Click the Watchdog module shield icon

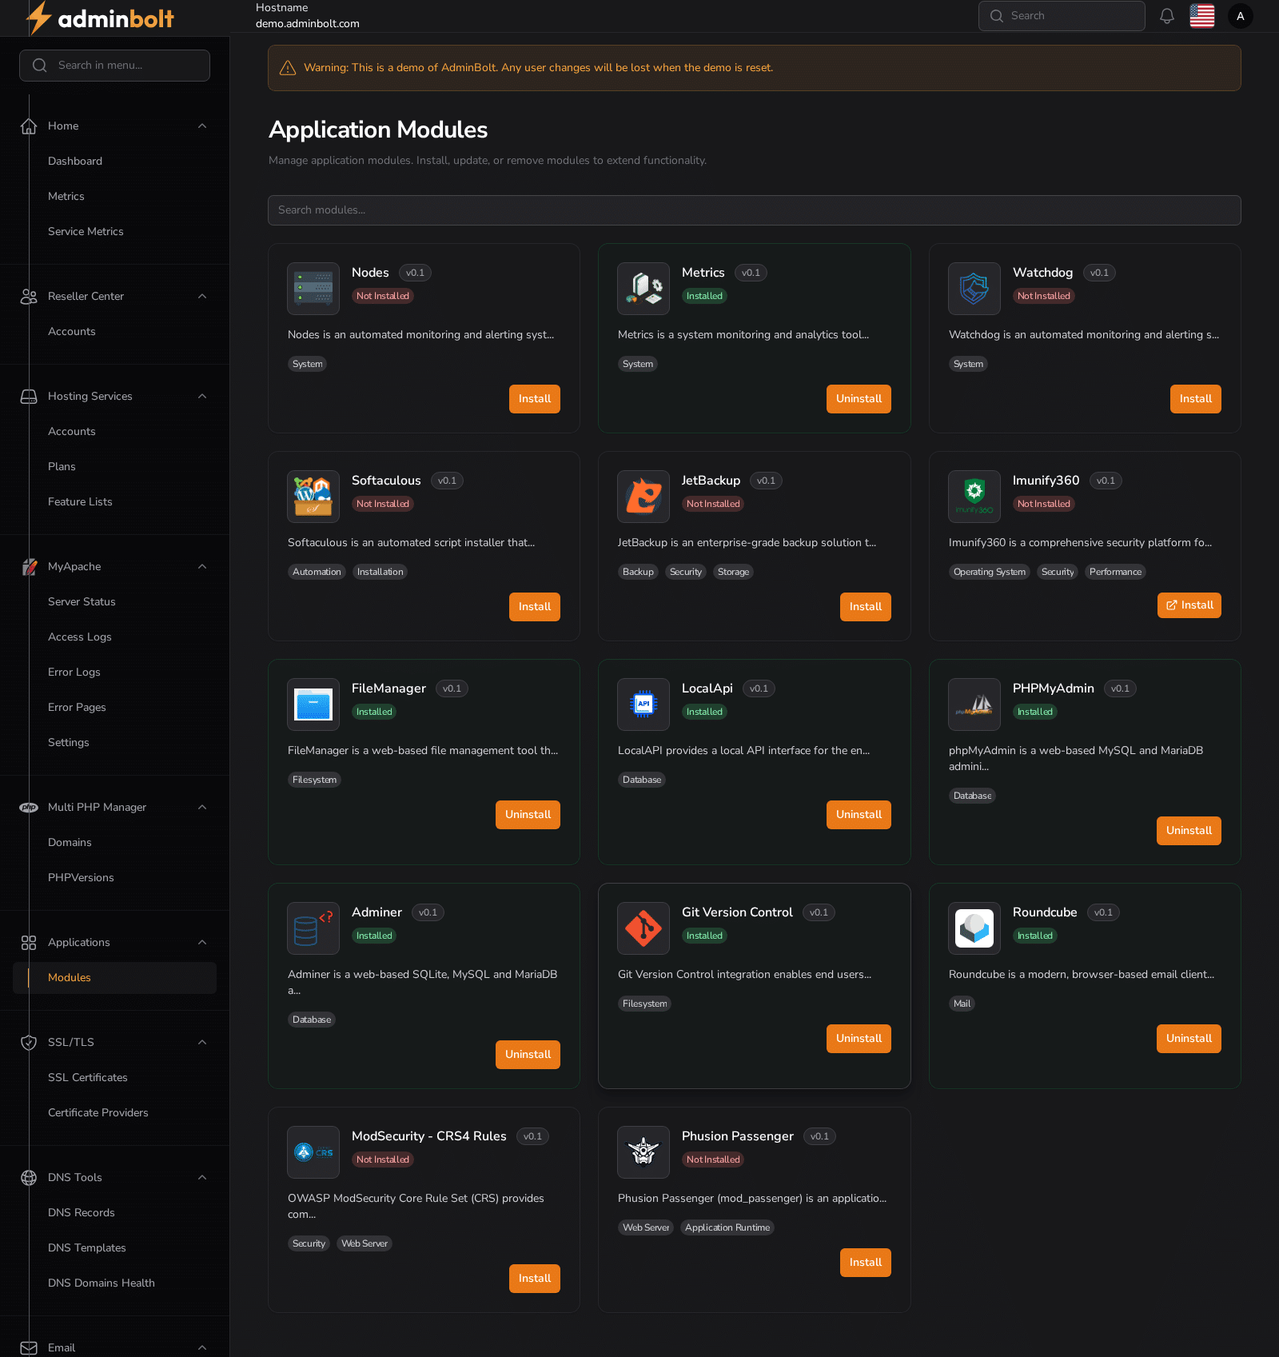tap(974, 289)
